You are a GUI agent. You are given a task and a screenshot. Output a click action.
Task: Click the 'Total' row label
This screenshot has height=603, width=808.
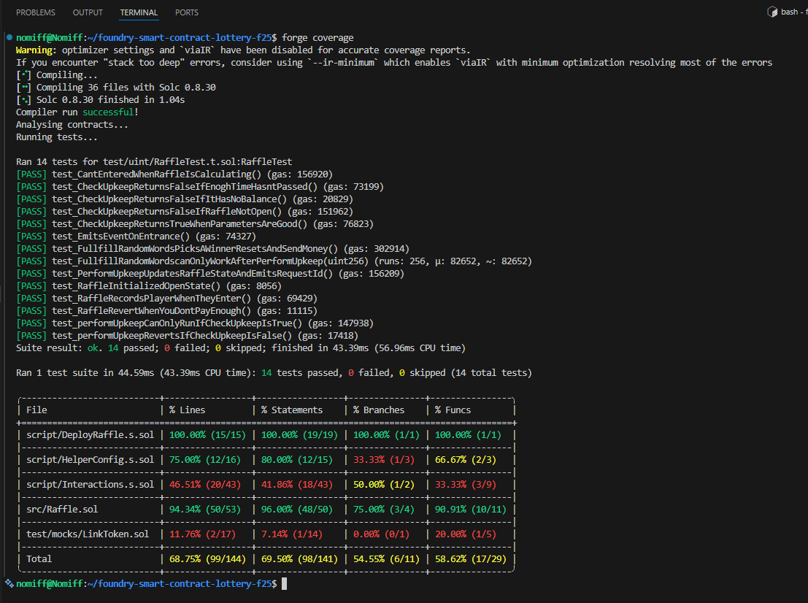[x=39, y=558]
